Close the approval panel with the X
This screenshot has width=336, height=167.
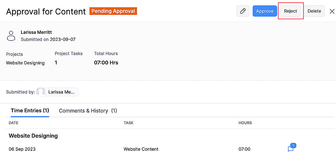[x=332, y=11]
